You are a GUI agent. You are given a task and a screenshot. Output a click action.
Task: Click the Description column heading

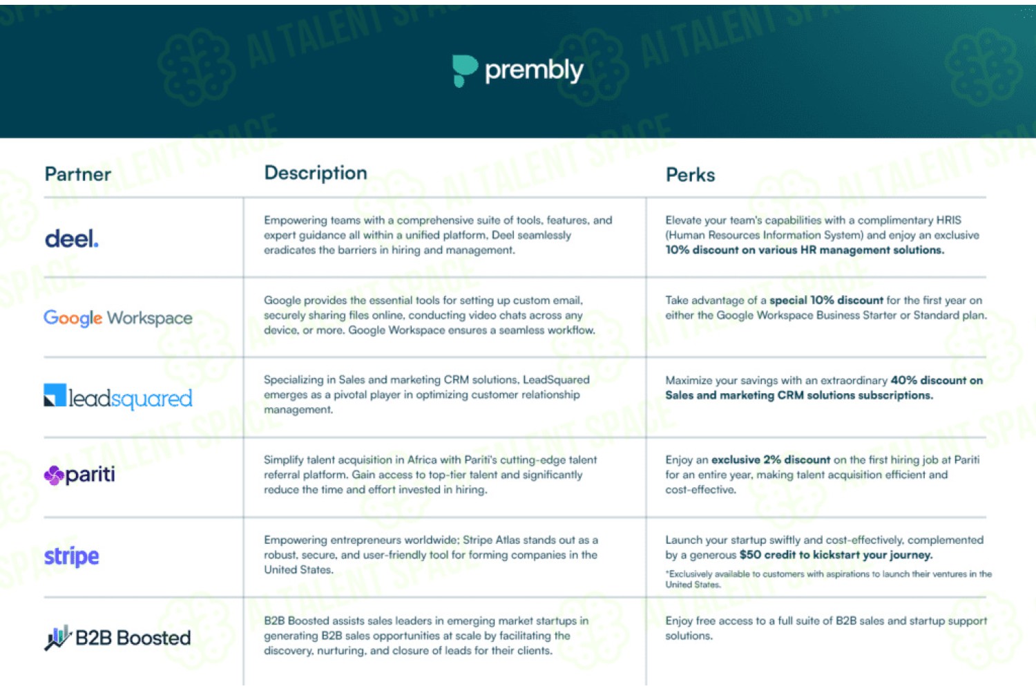pos(316,173)
